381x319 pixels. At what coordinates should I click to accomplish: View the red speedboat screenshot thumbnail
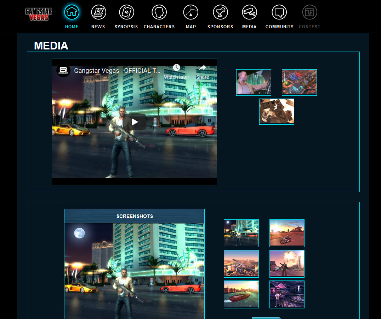click(241, 294)
